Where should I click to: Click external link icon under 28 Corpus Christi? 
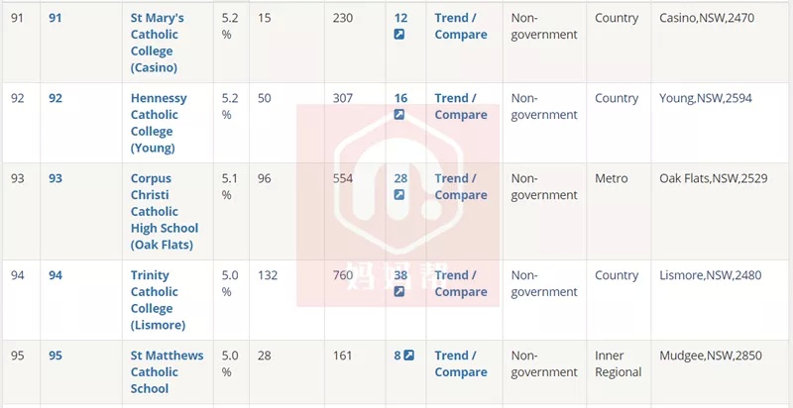click(399, 195)
